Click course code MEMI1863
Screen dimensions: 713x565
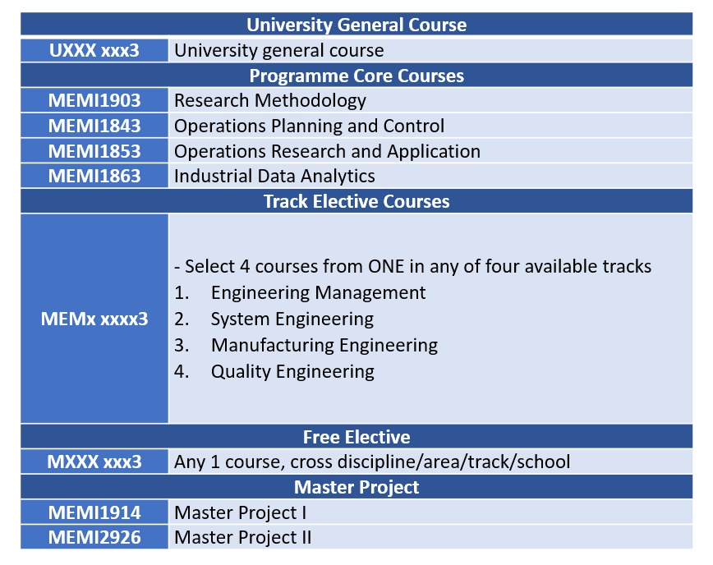click(94, 176)
